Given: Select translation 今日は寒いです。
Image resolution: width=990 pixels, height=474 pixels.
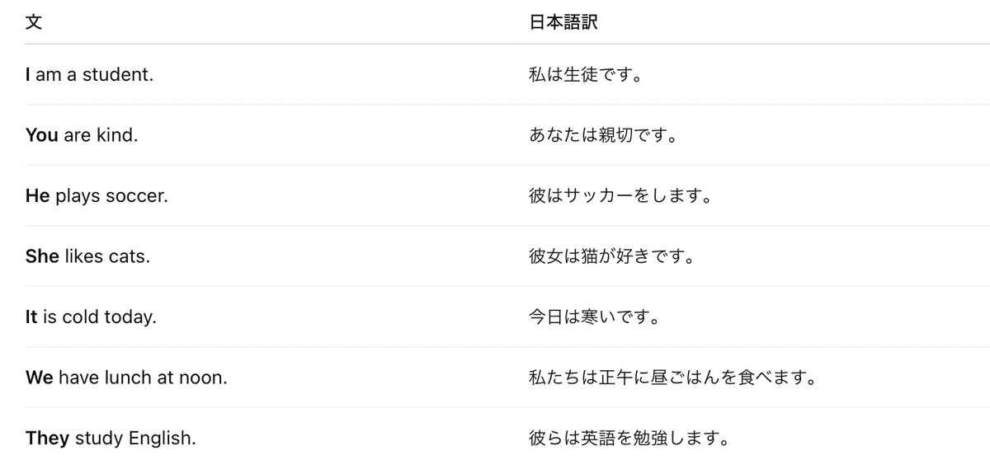Looking at the screenshot, I should point(594,317).
